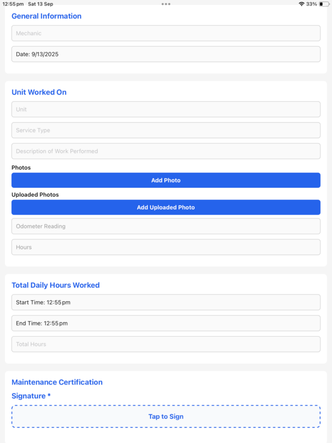This screenshot has width=332, height=443.
Task: Tap the Unit Worked On heading
Action: [x=39, y=92]
